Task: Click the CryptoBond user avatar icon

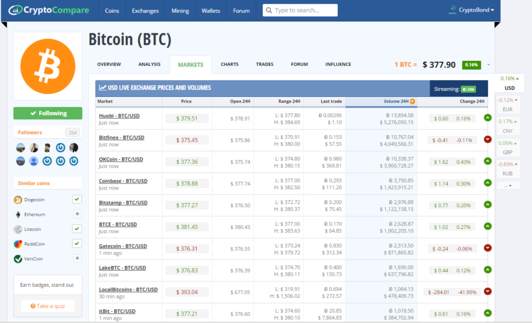Action: (452, 10)
